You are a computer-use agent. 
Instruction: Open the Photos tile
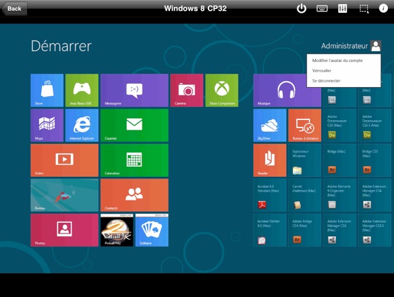tap(65, 230)
